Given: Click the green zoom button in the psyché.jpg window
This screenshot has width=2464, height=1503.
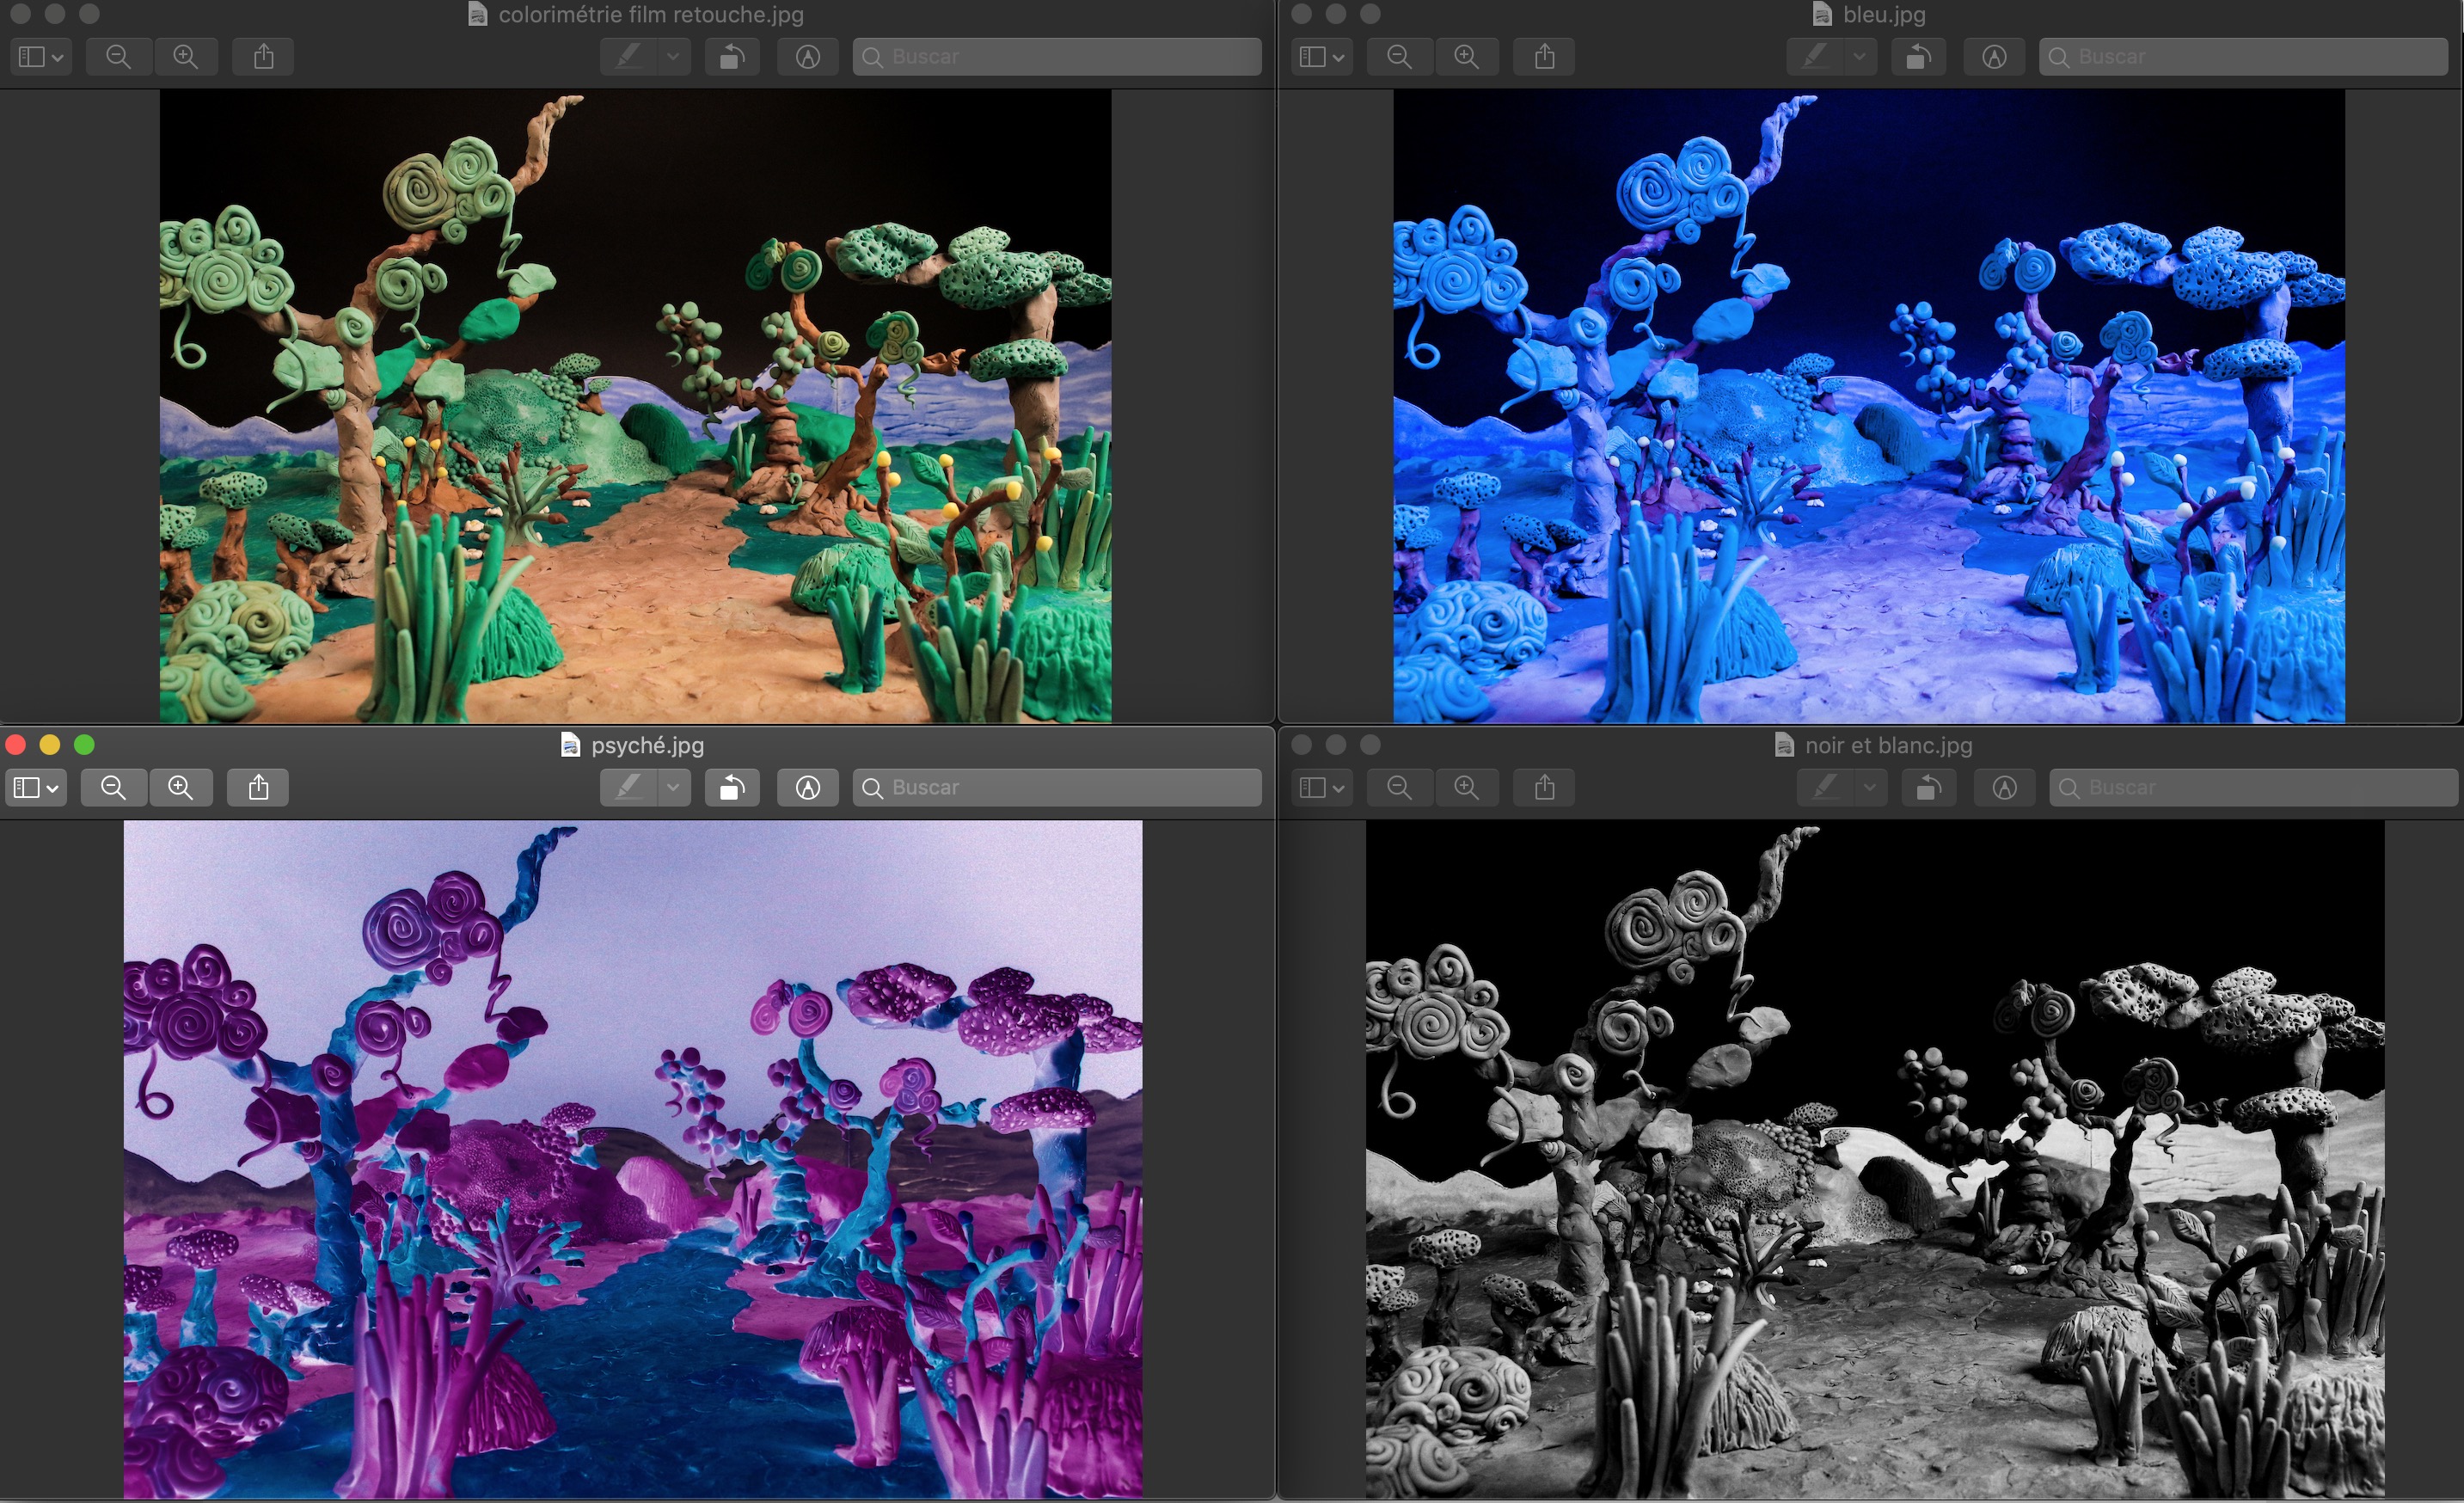Looking at the screenshot, I should [x=84, y=745].
